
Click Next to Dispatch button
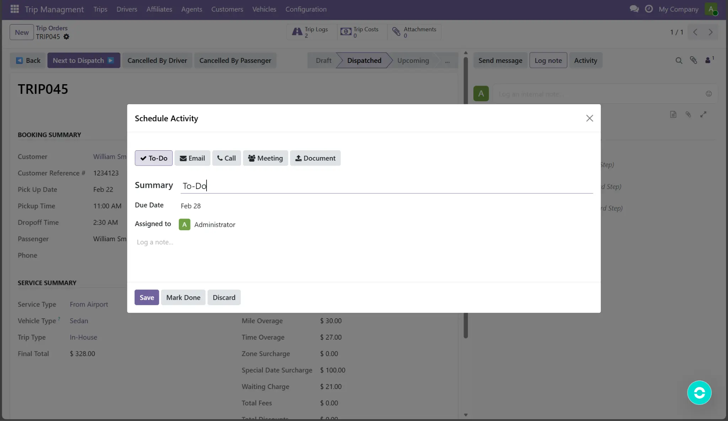(84, 61)
